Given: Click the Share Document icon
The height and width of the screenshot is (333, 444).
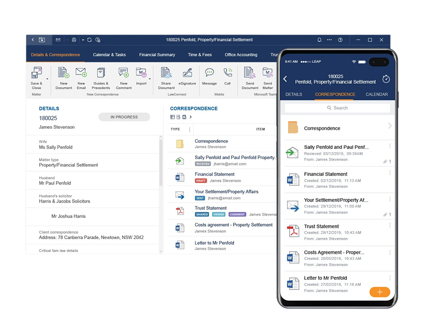Looking at the screenshot, I should pos(166,73).
